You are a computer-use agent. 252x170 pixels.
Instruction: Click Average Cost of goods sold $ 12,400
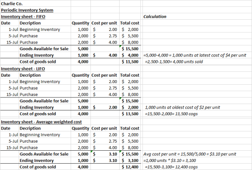tap(130, 167)
